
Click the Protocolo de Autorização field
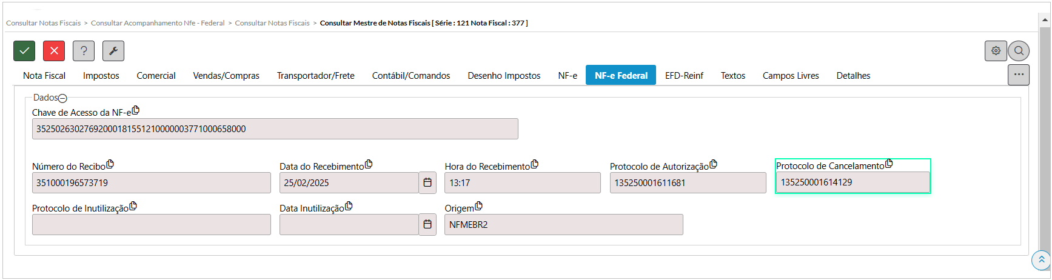pyautogui.click(x=688, y=183)
